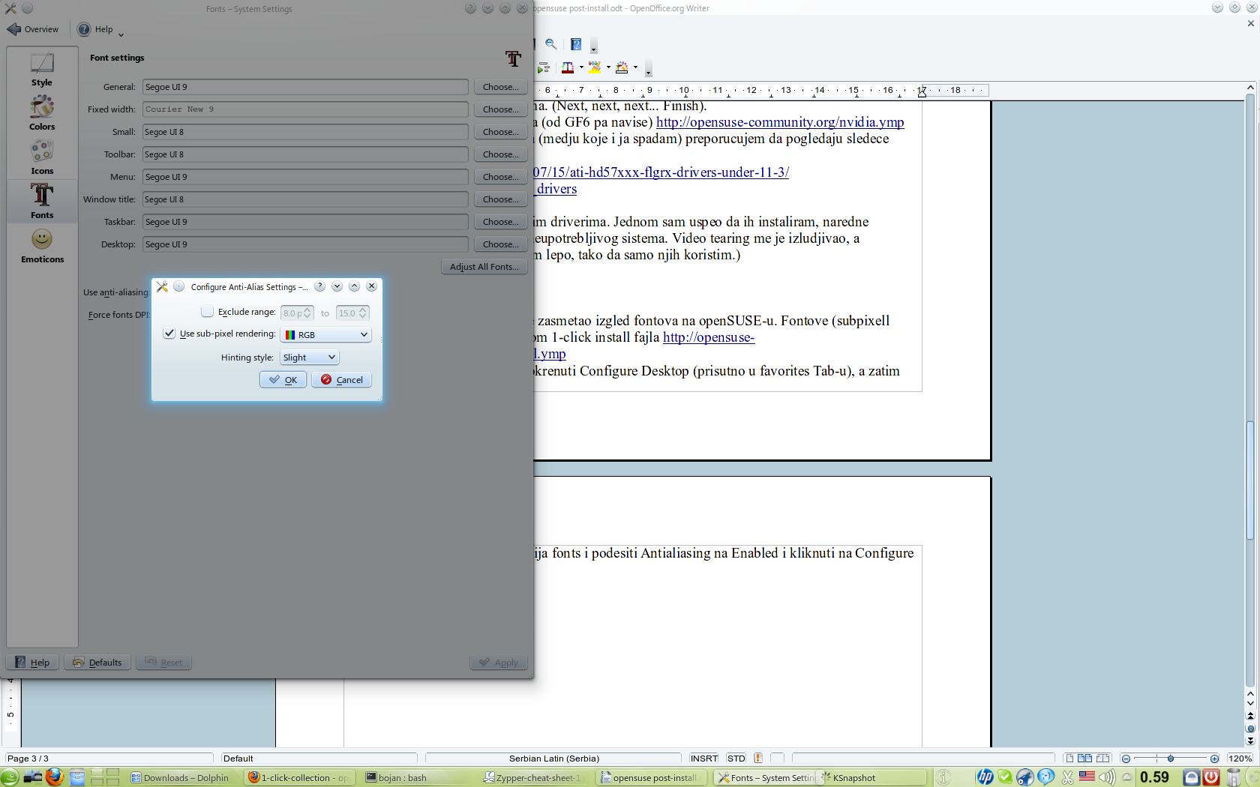This screenshot has width=1260, height=787.
Task: Cancel the Anti-Alias Settings dialog
Action: pyautogui.click(x=342, y=380)
